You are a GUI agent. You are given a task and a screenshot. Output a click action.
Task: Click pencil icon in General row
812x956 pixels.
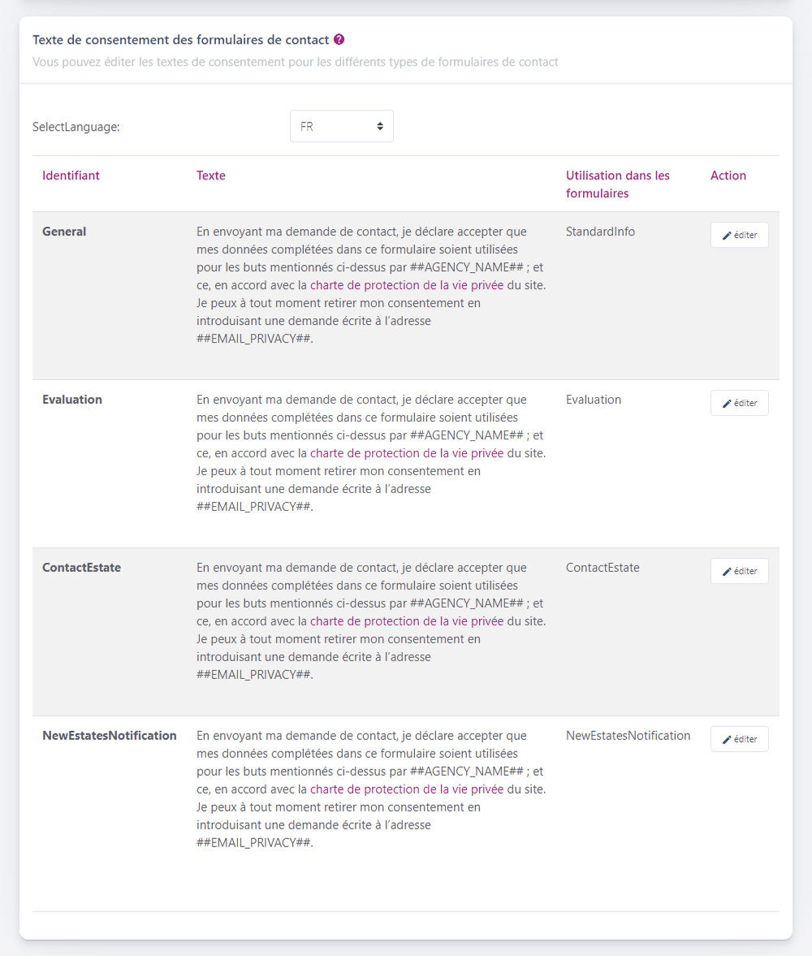click(727, 236)
